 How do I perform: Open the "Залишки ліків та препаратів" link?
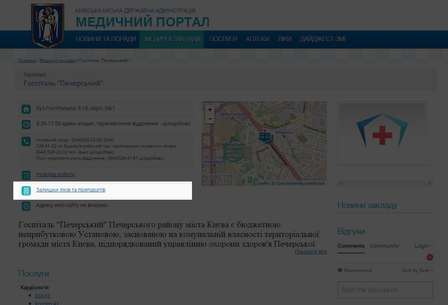71,190
